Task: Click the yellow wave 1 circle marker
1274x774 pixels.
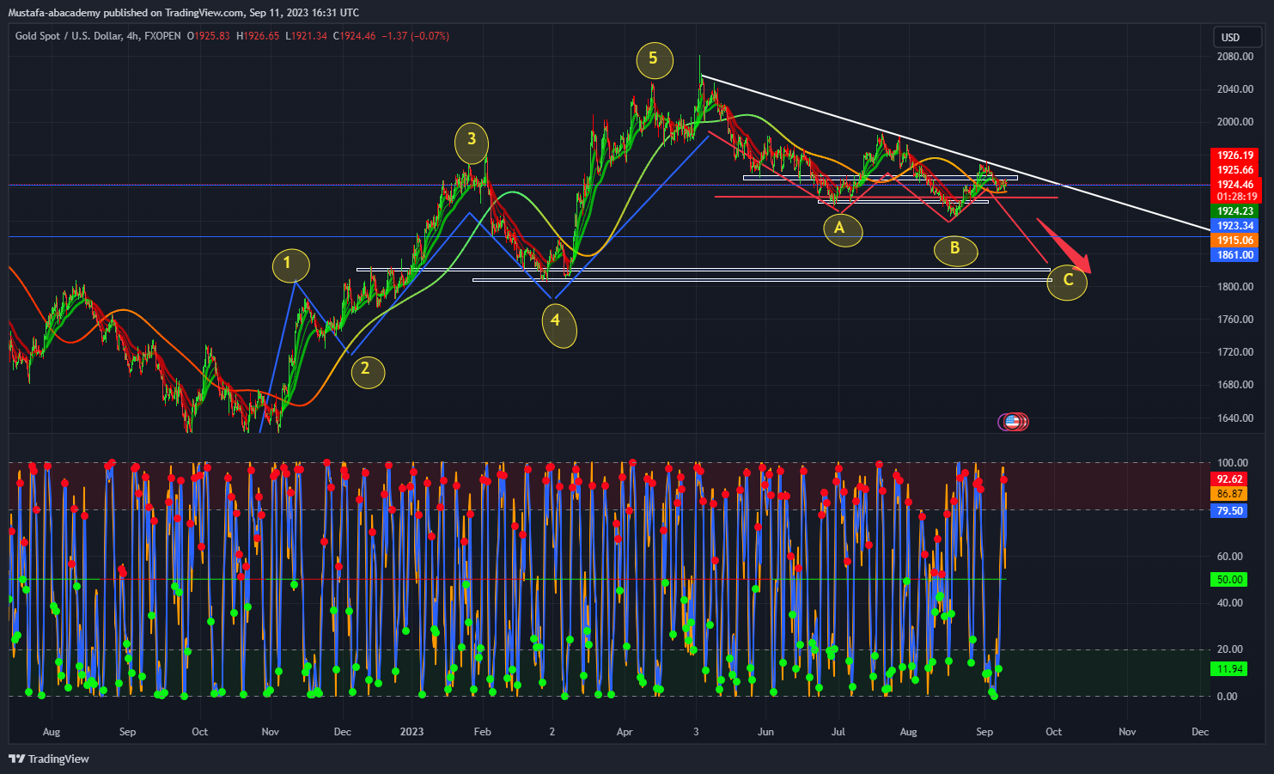Action: (290, 265)
